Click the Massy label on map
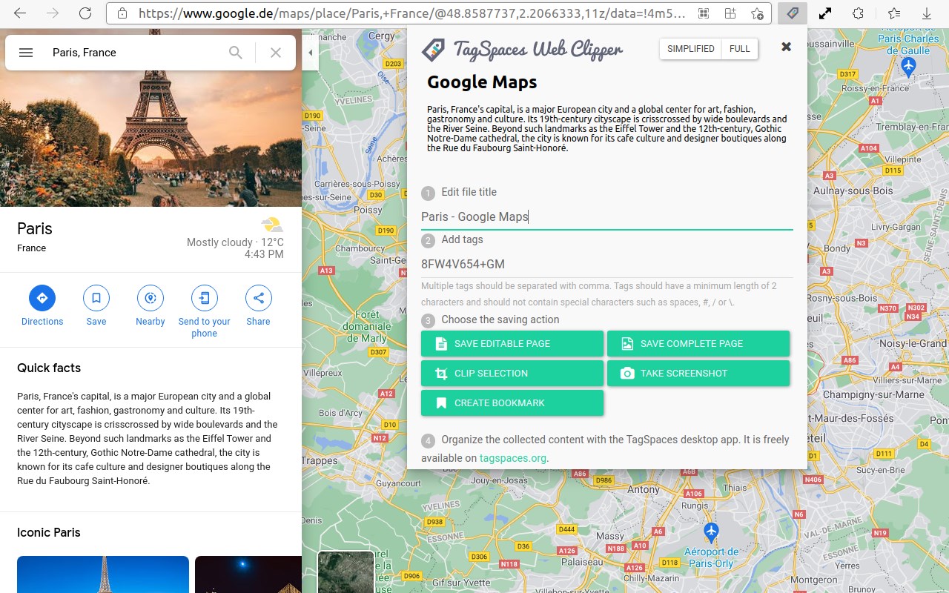This screenshot has height=593, width=949. [x=610, y=536]
